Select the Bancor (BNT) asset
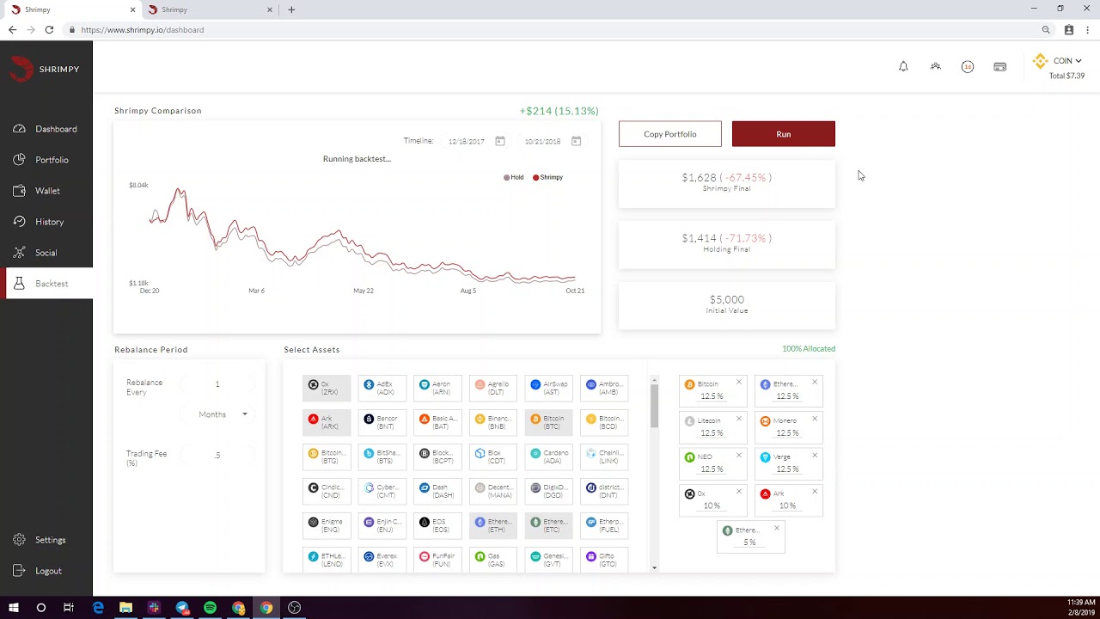This screenshot has width=1100, height=619. (x=382, y=422)
